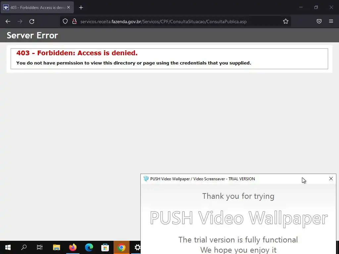Image resolution: width=339 pixels, height=254 pixels.
Task: Open tracking protection shield icon
Action: click(x=65, y=21)
